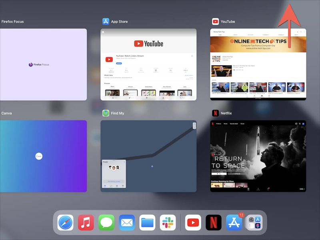This screenshot has width=320, height=240.
Task: Tap Firefox Focus logo in its card
Action: [39, 65]
